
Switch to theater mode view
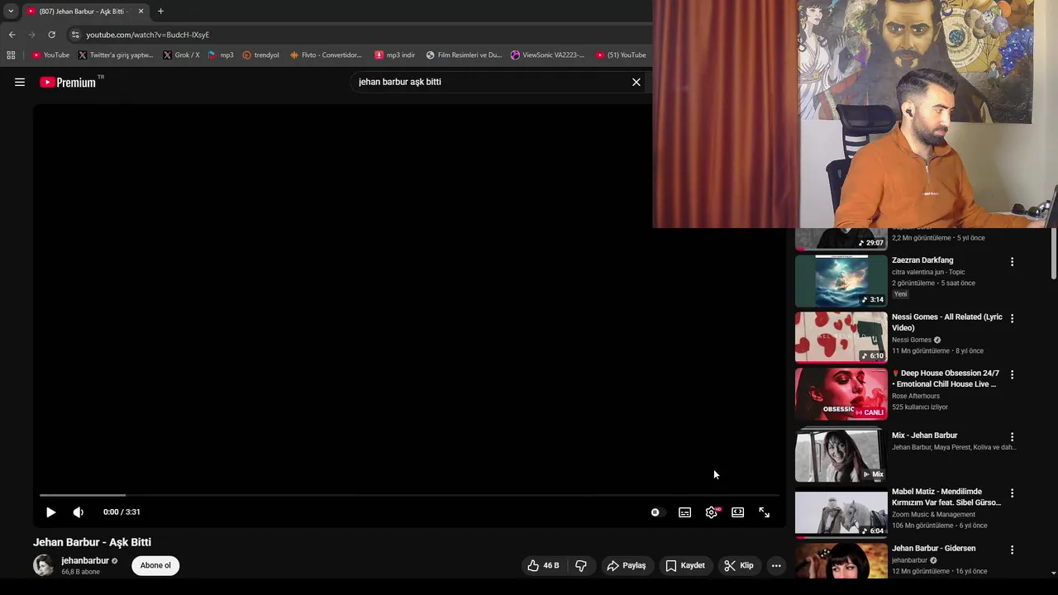click(x=738, y=512)
